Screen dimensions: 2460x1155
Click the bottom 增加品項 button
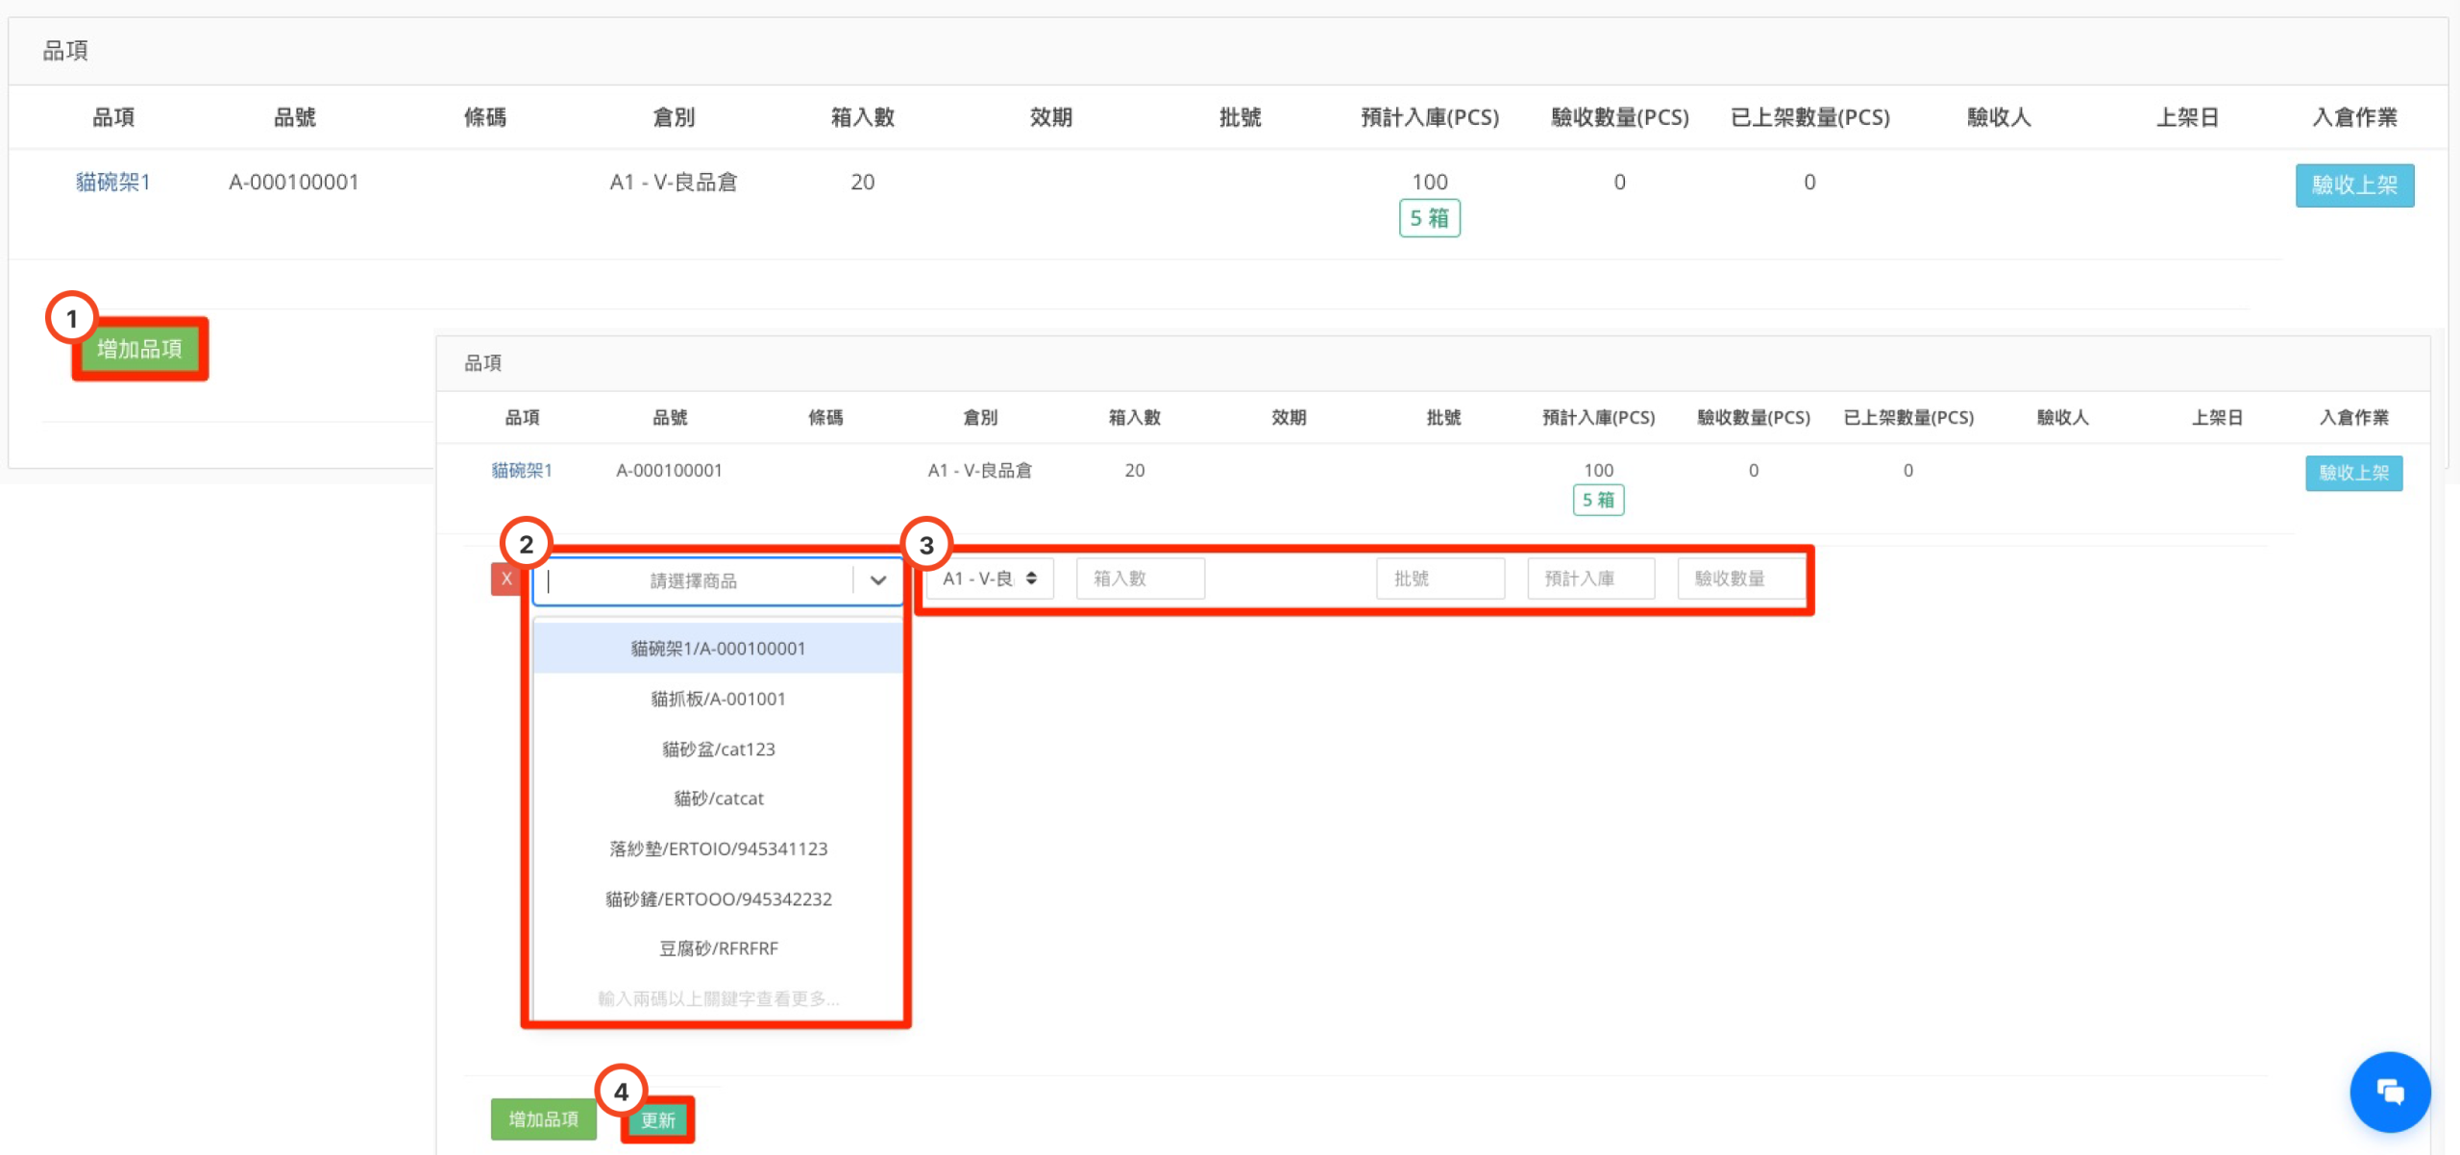coord(543,1119)
